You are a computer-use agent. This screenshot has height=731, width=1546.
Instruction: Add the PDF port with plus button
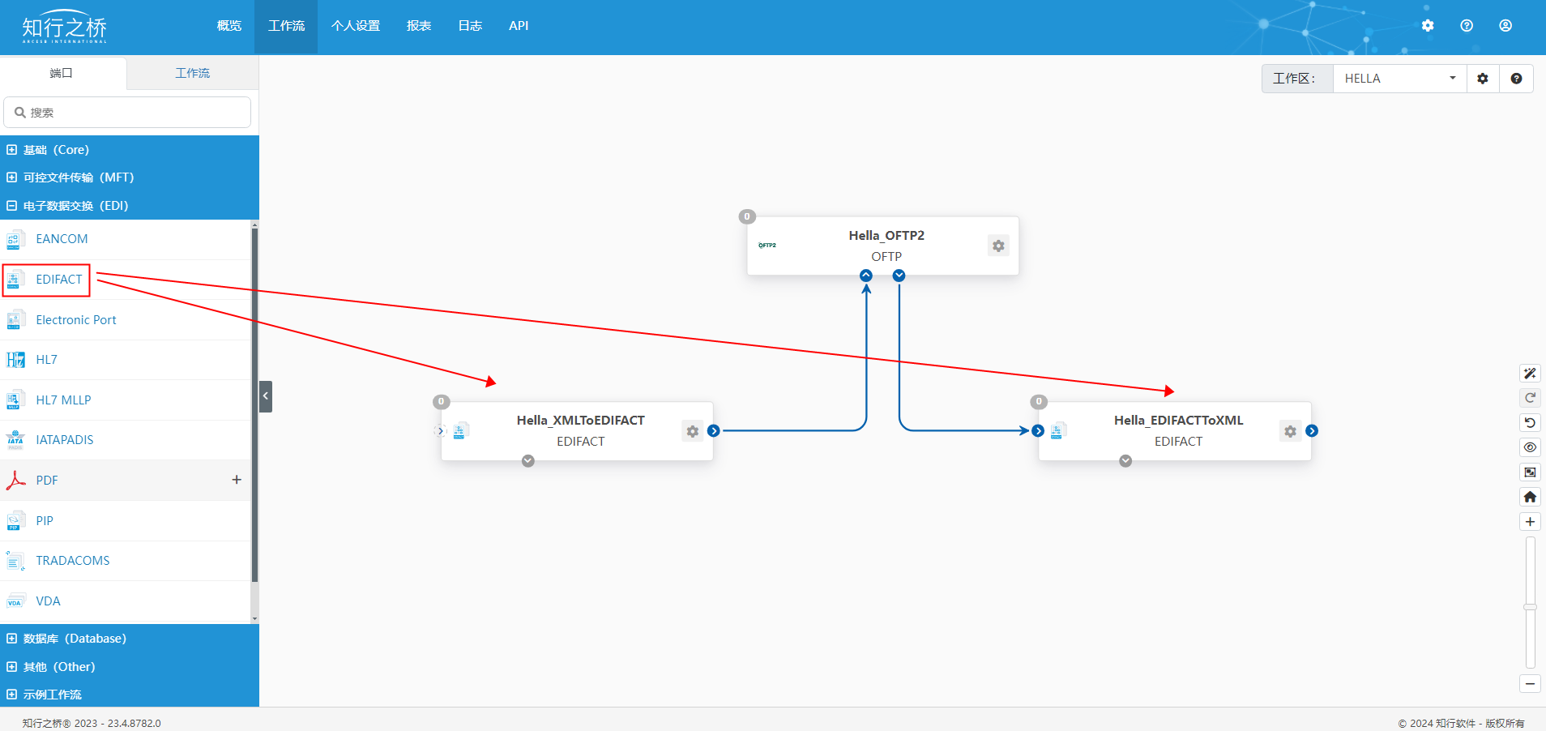(237, 480)
